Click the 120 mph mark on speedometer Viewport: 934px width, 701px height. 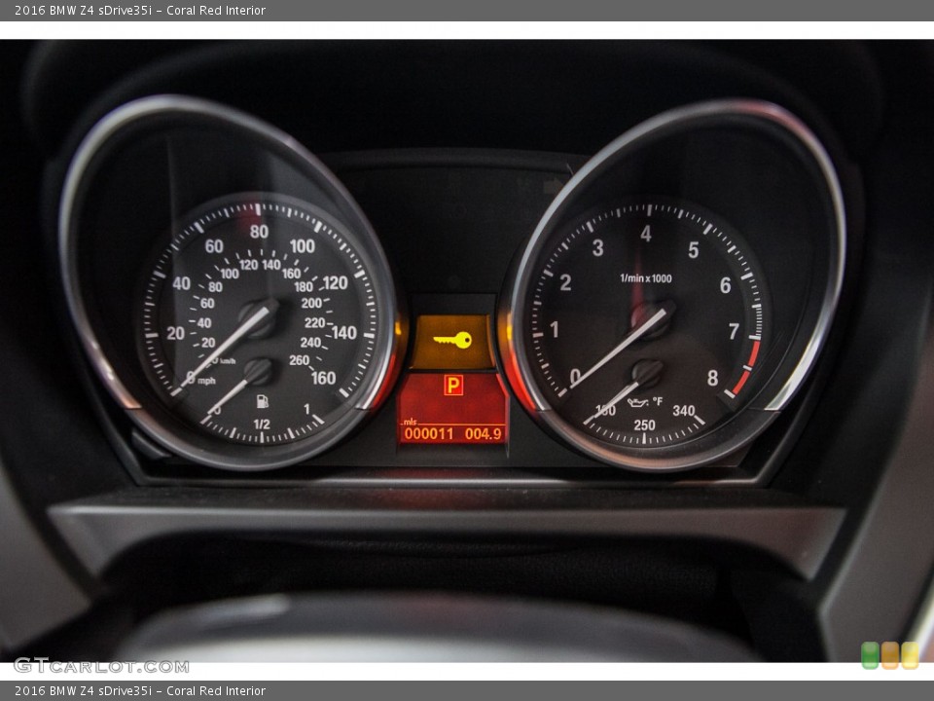pos(336,283)
